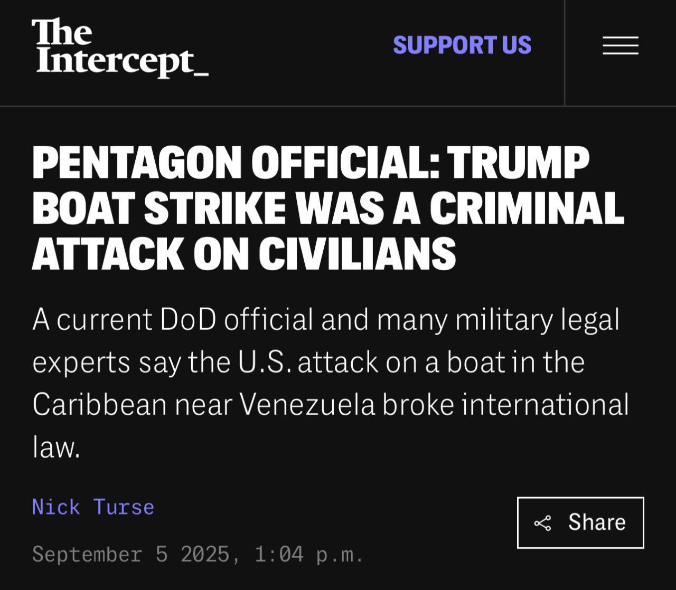Viewport: 676px width, 590px height.
Task: Click the share network icon
Action: (542, 523)
